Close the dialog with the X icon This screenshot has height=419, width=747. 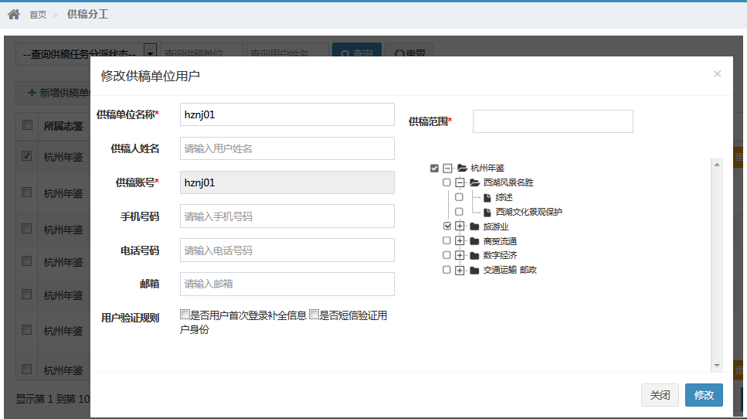717,74
